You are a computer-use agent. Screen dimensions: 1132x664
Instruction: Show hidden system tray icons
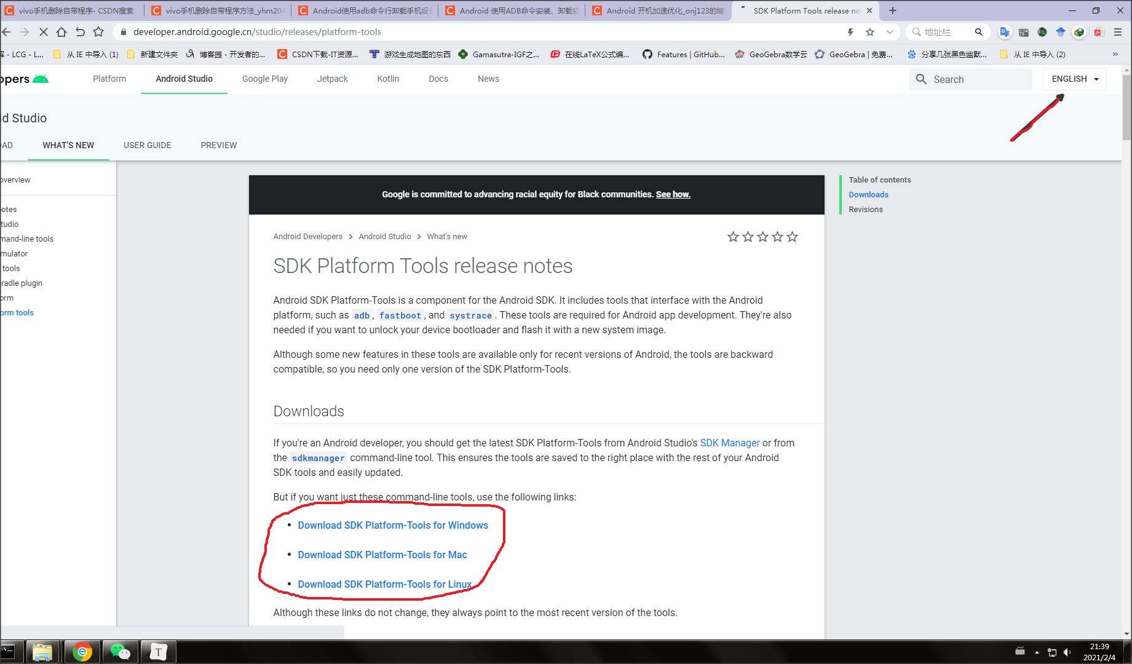coord(1037,652)
